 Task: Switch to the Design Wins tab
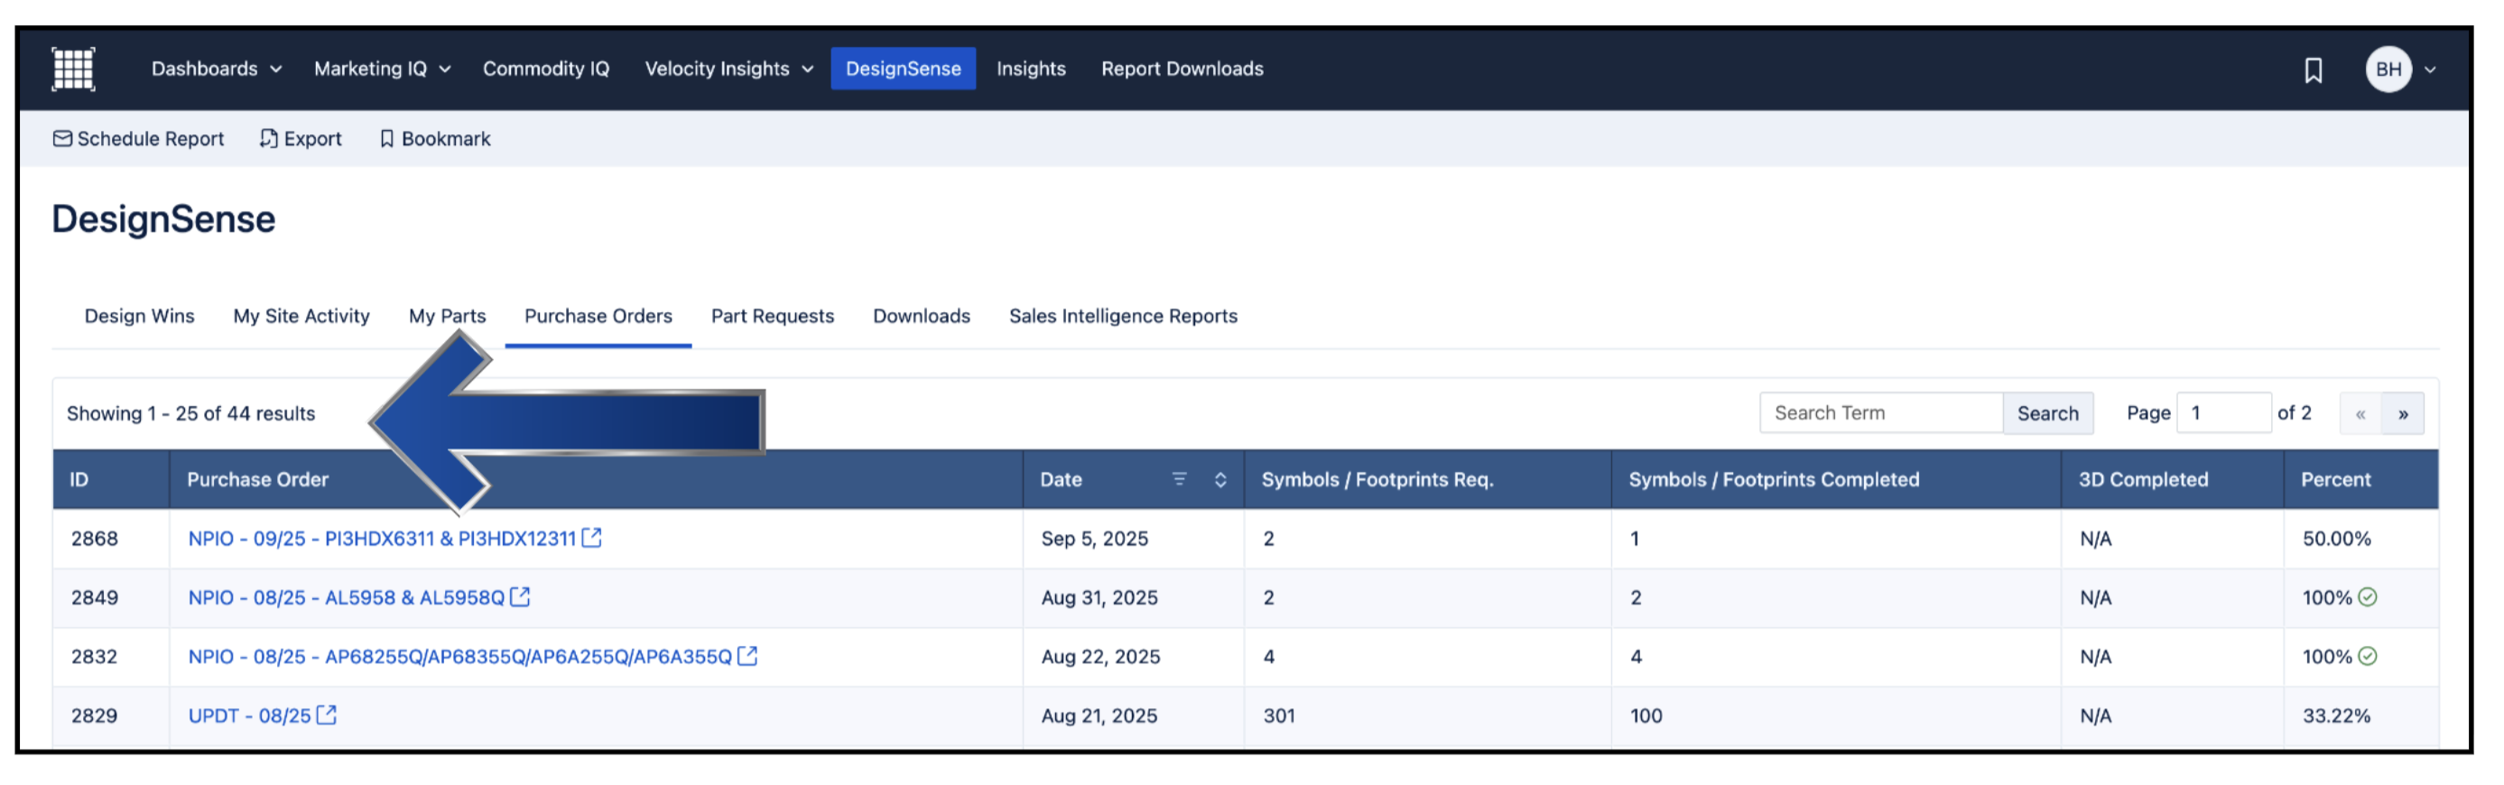[x=139, y=317]
